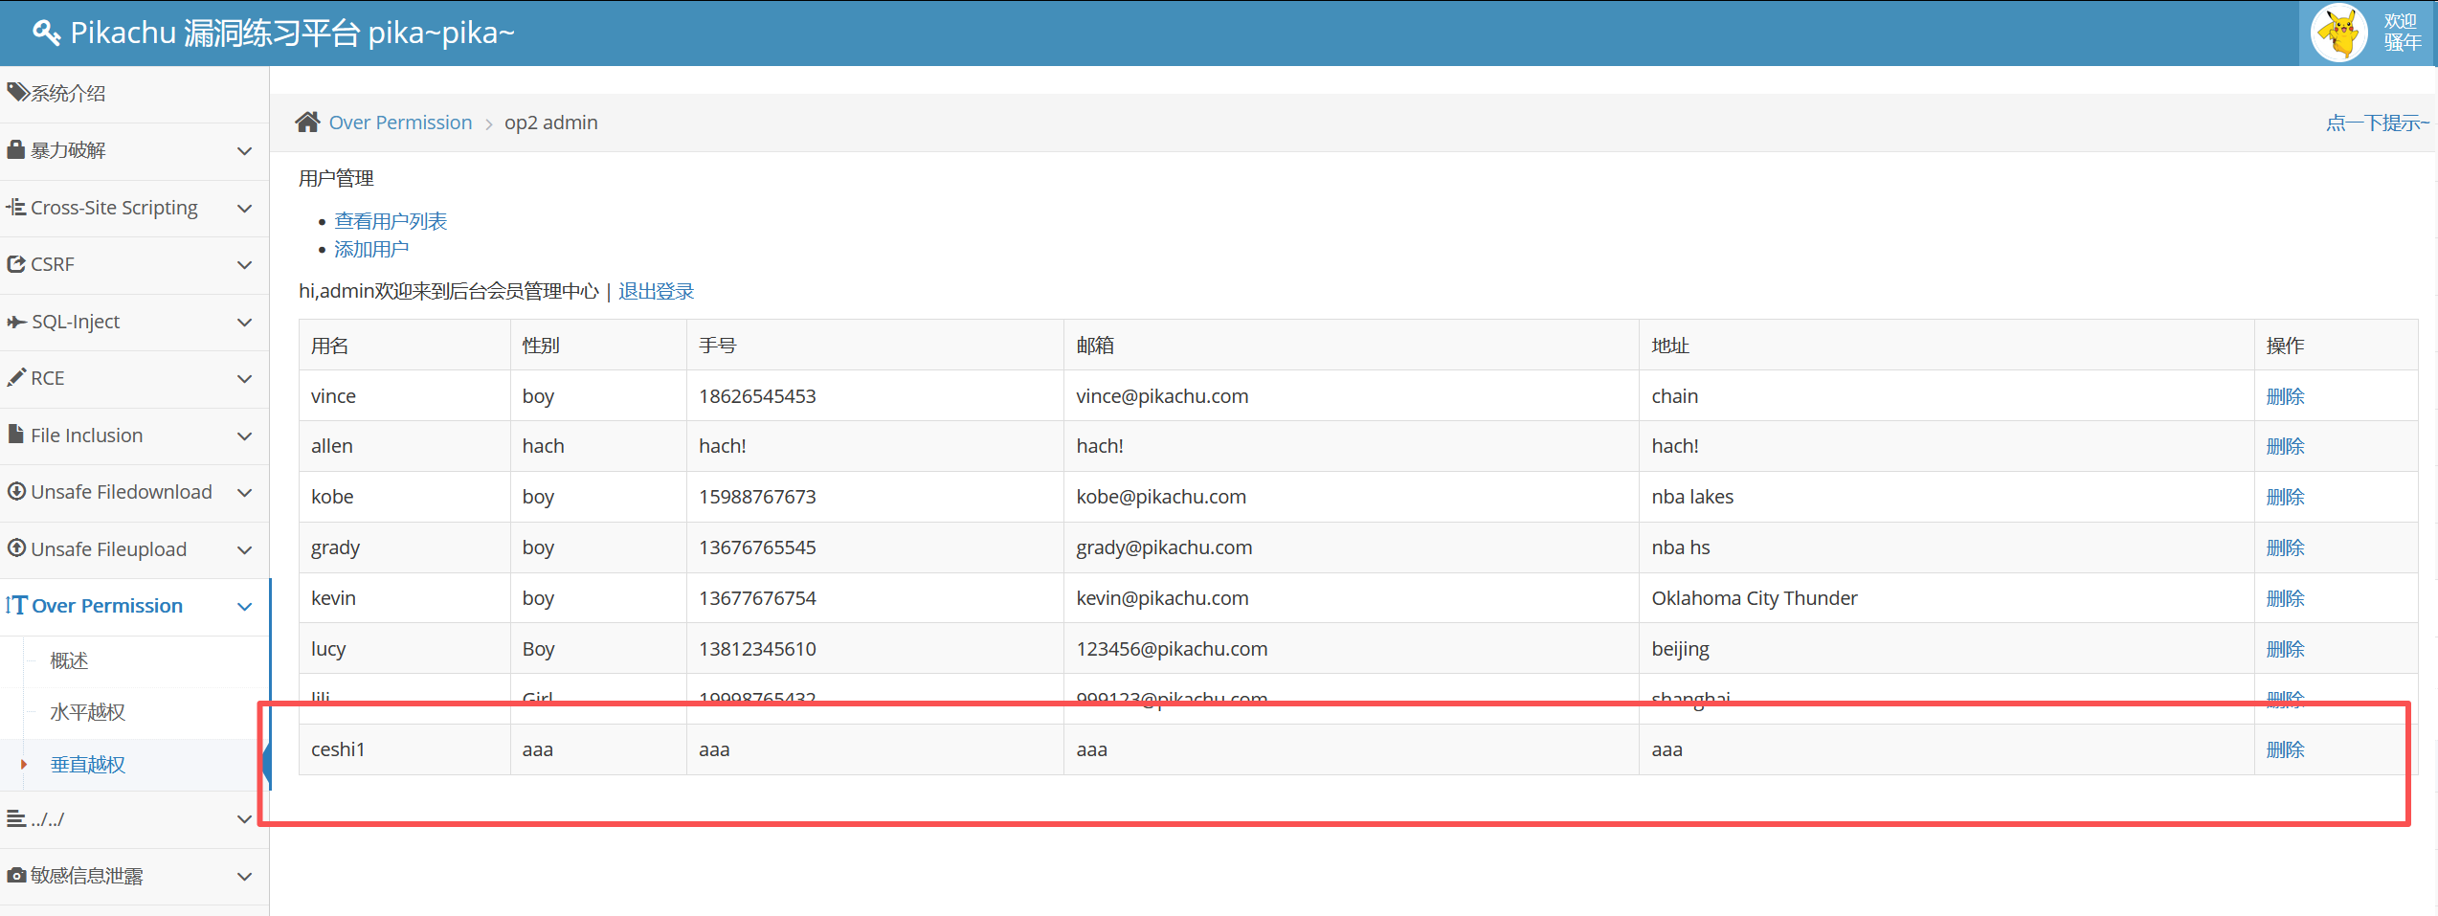This screenshot has width=2438, height=916.
Task: Click the Pikachu 漏洞练习平台 title
Action: pyautogui.click(x=293, y=33)
